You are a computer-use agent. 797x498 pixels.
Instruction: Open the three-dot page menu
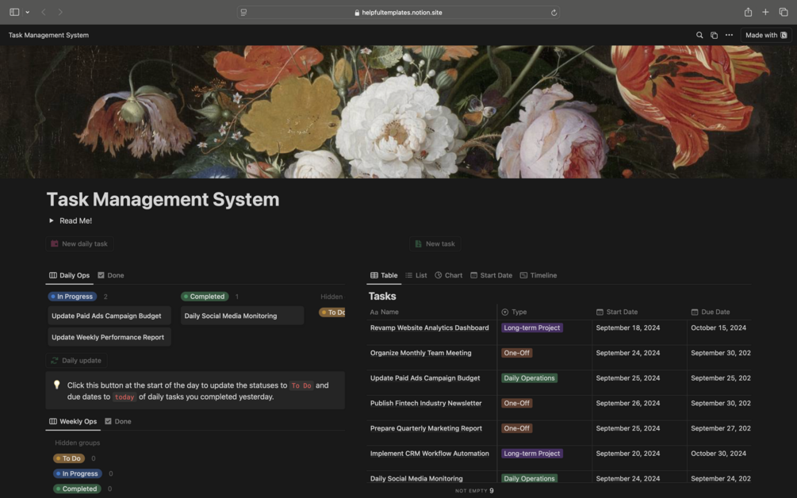(x=729, y=35)
